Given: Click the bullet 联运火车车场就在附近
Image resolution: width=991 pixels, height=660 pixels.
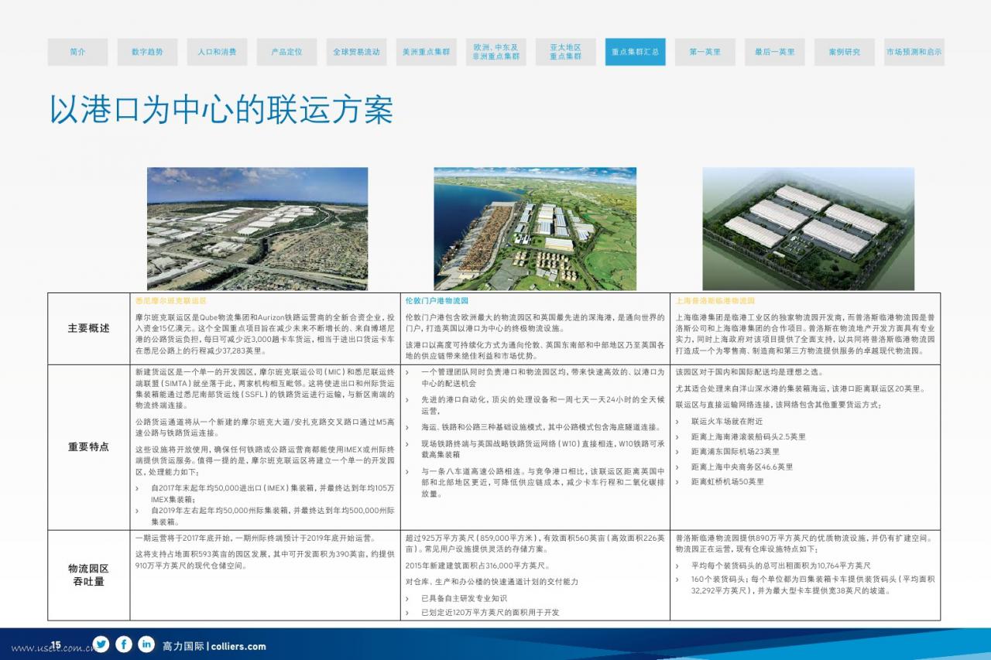Looking at the screenshot, I should click(x=727, y=422).
